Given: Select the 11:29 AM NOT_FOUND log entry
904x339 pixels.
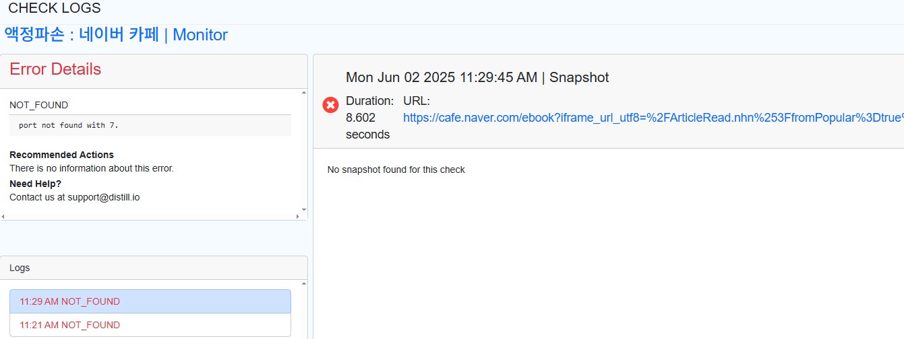Looking at the screenshot, I should (x=150, y=301).
